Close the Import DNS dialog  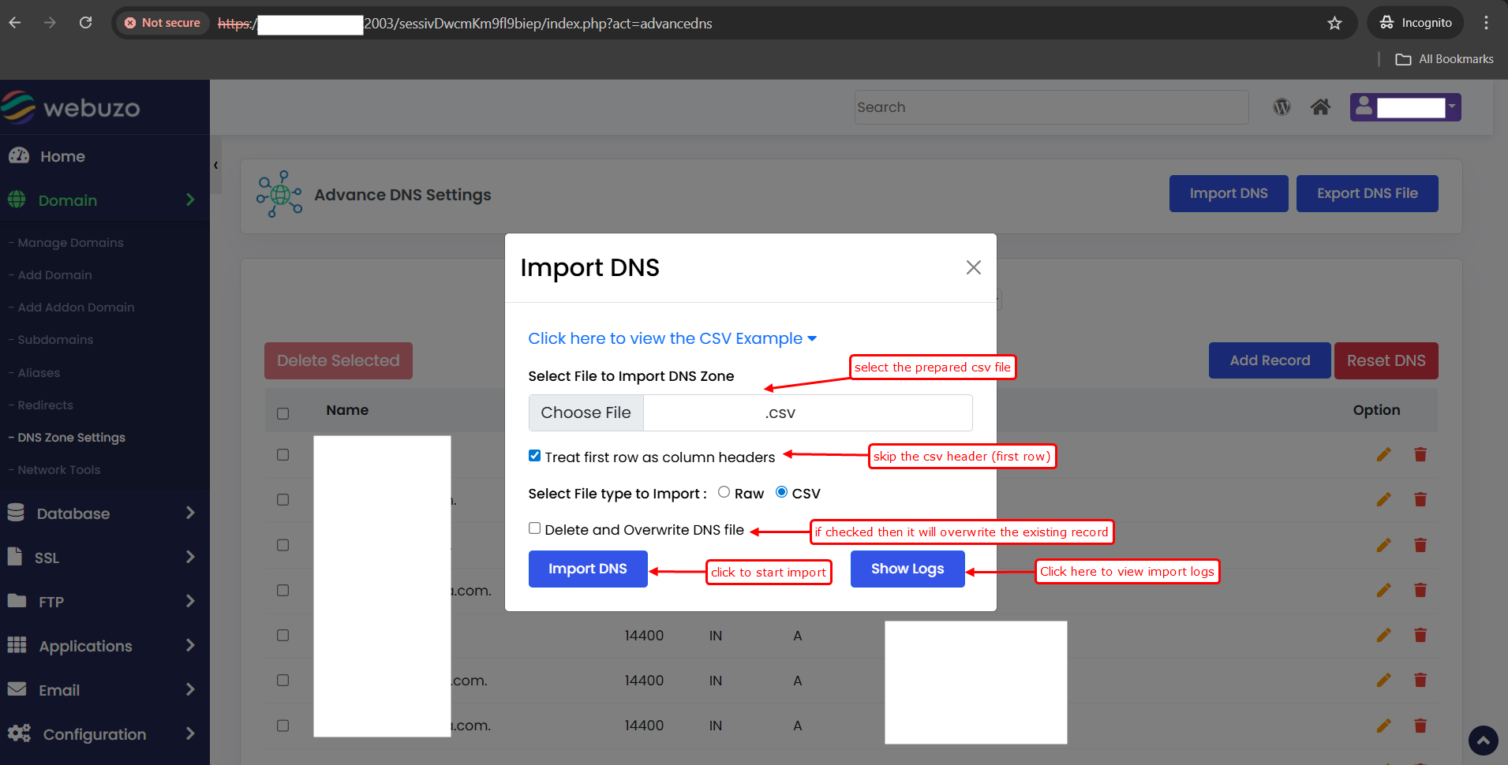click(974, 267)
